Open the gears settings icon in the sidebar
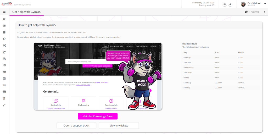 (x=4, y=46)
